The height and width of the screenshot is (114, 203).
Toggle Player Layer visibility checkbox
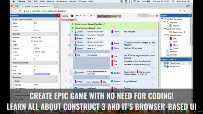(165, 63)
